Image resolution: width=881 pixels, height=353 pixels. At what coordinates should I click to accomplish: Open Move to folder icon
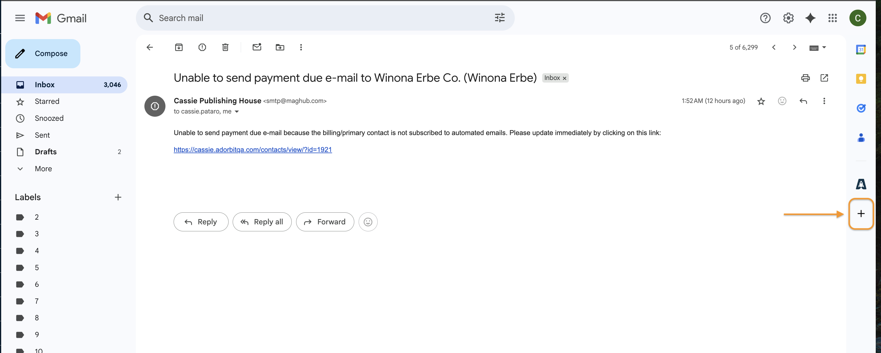280,47
